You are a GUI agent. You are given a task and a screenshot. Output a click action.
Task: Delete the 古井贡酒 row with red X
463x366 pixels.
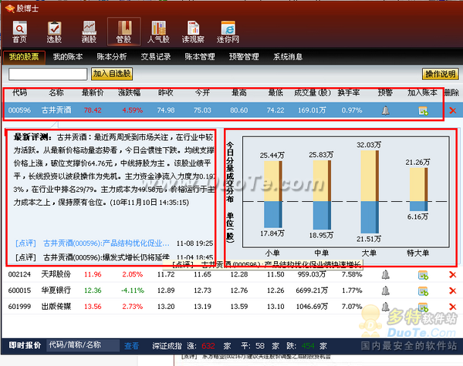coord(452,111)
